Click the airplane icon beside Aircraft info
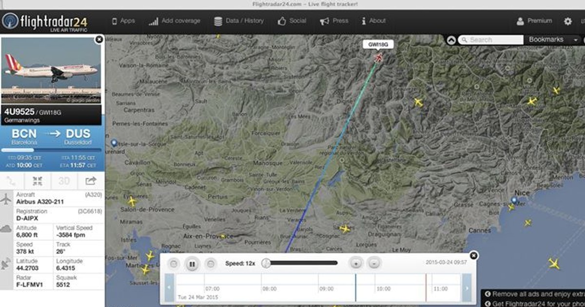This screenshot has height=307, width=585. [6, 199]
